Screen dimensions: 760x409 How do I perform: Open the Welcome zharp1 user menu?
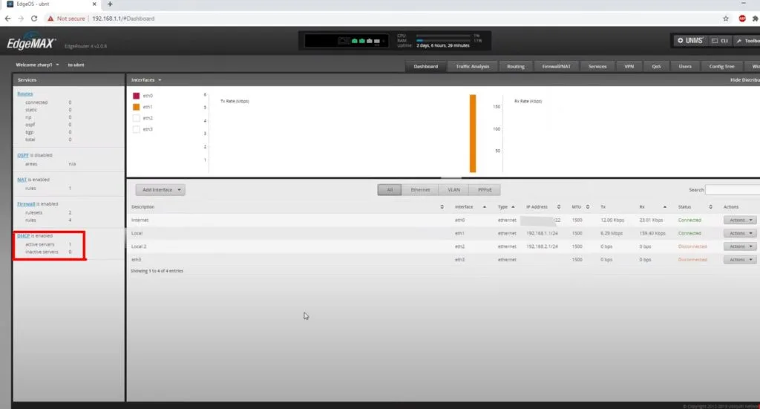(37, 65)
